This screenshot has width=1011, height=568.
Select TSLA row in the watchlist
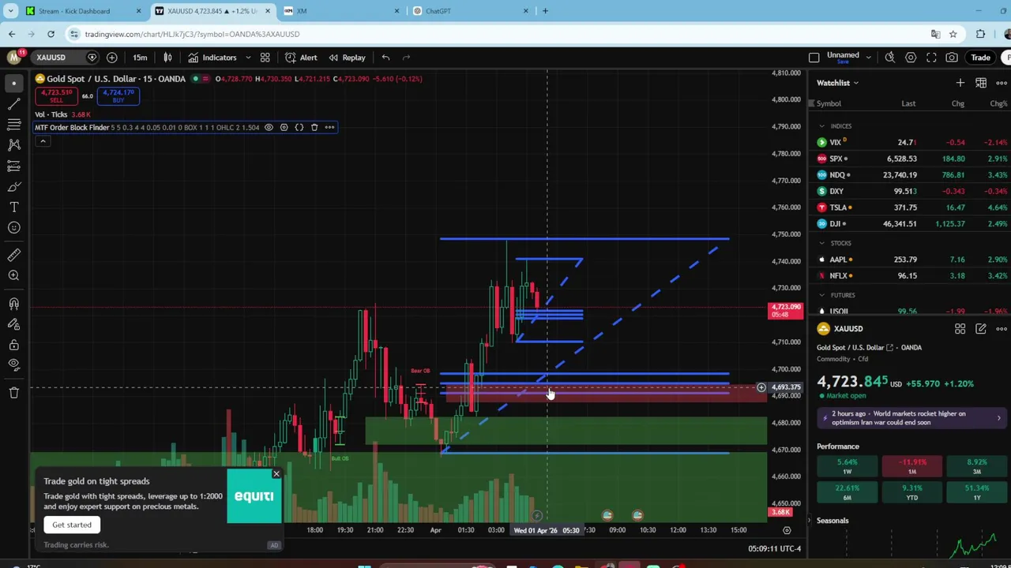(x=908, y=207)
